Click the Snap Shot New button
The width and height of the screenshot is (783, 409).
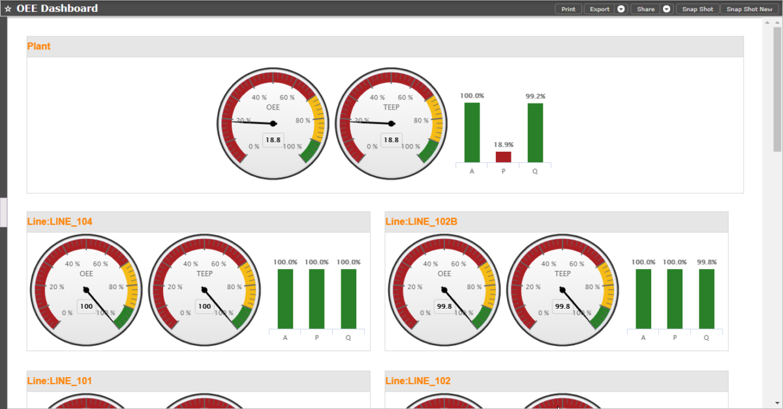[x=748, y=8]
